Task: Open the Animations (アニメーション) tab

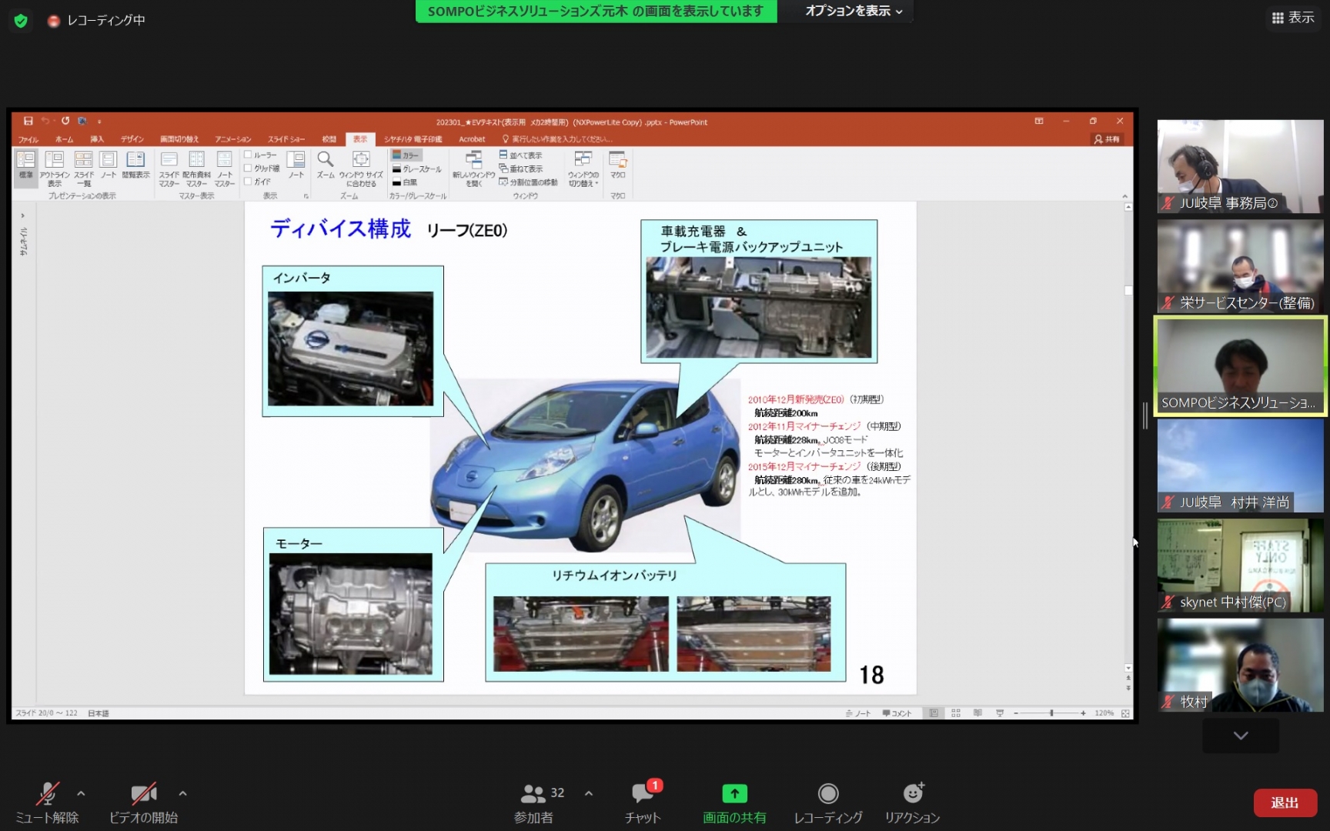Action: 233,139
